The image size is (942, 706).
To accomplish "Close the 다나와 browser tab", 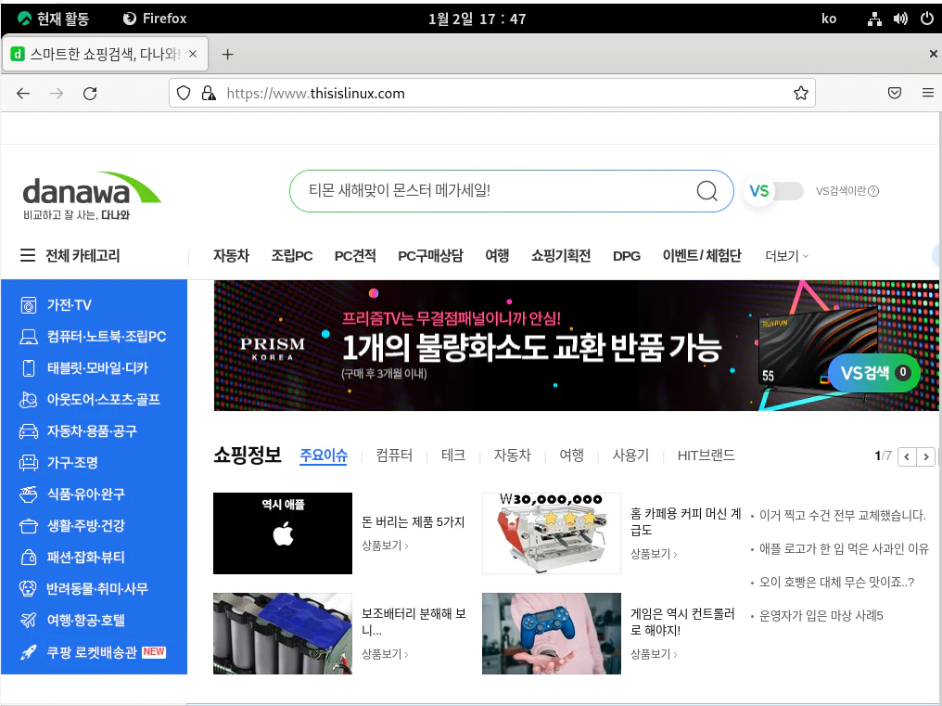I will (193, 54).
